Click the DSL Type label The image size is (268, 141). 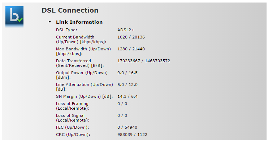coord(66,30)
